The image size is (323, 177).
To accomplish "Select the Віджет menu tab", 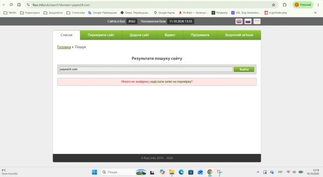I will [170, 35].
